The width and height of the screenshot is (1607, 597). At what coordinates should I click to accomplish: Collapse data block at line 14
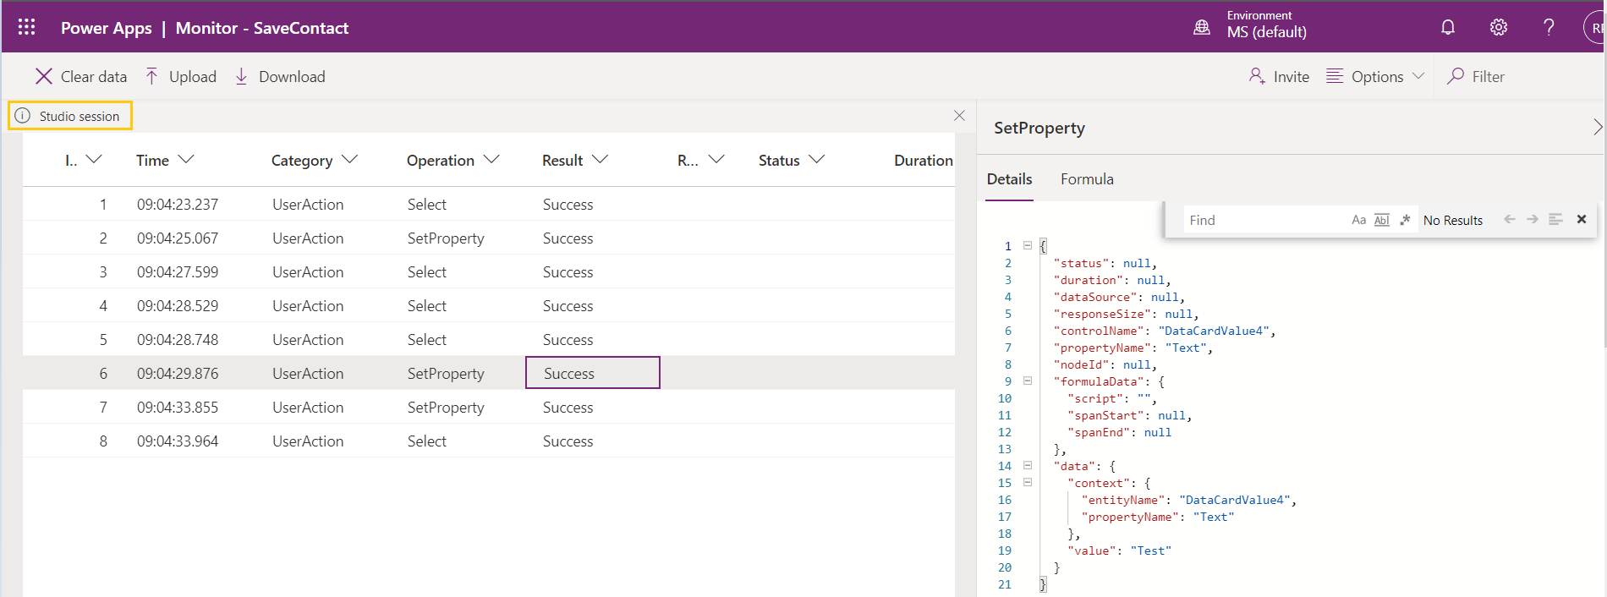tap(1028, 465)
